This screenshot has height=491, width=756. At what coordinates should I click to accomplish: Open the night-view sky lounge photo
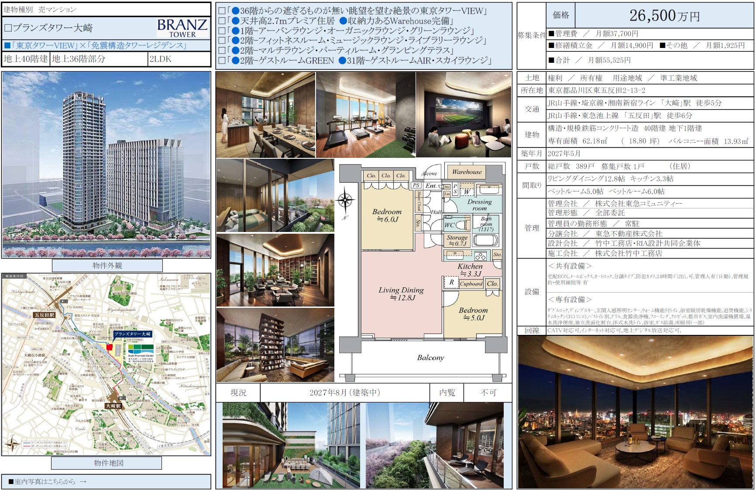635,412
